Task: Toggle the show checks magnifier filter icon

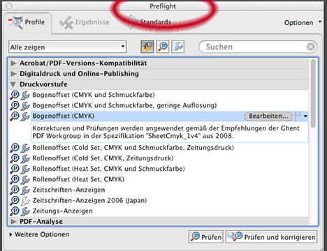Action: [163, 47]
